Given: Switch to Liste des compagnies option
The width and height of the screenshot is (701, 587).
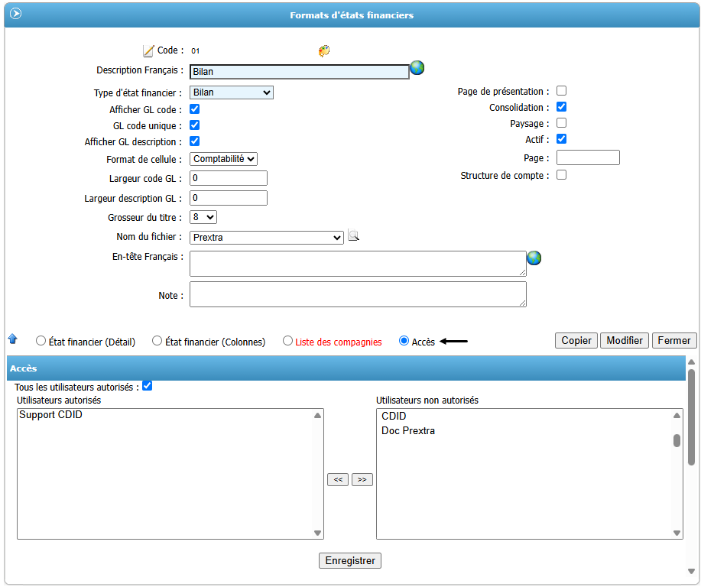Looking at the screenshot, I should [287, 341].
